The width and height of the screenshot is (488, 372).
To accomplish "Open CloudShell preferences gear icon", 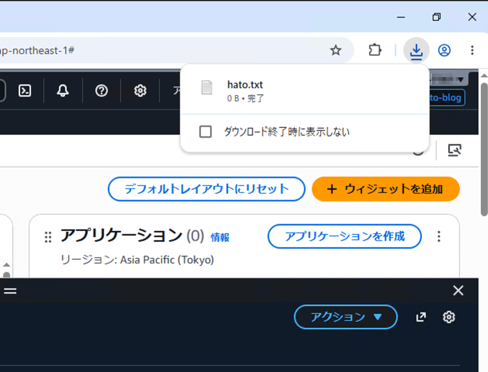I will (449, 317).
